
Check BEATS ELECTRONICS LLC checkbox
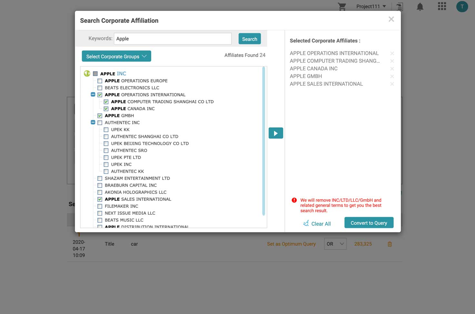coord(100,88)
